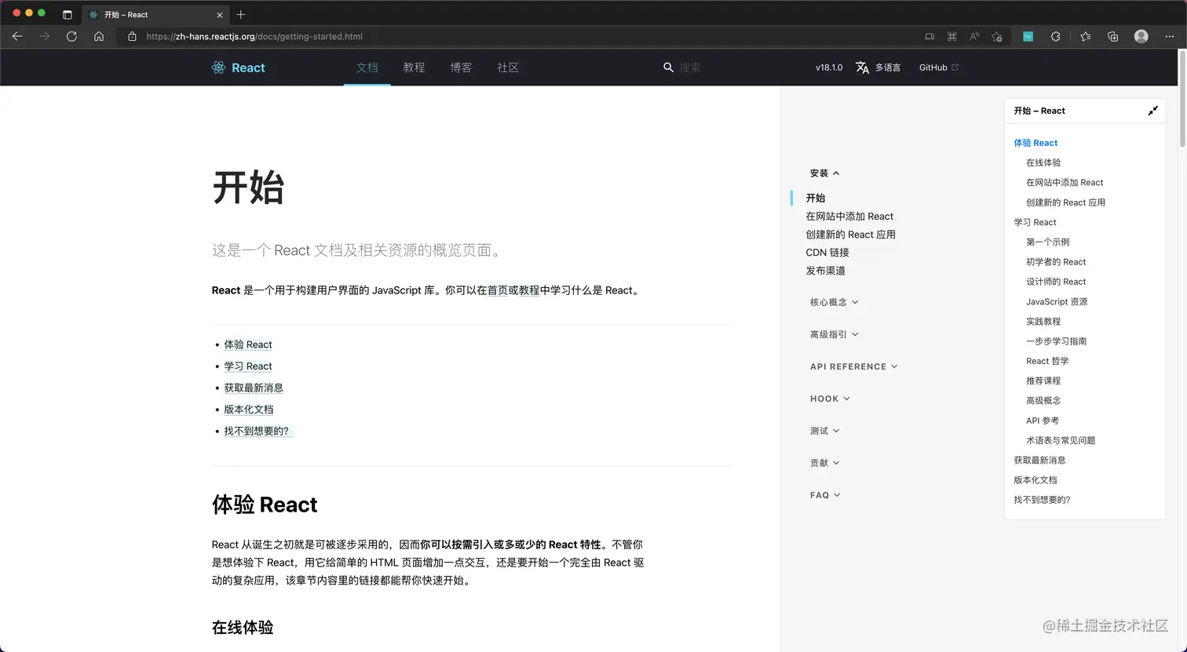Open 创建新的 React 应用 in the sidebar
This screenshot has width=1187, height=652.
pos(850,235)
